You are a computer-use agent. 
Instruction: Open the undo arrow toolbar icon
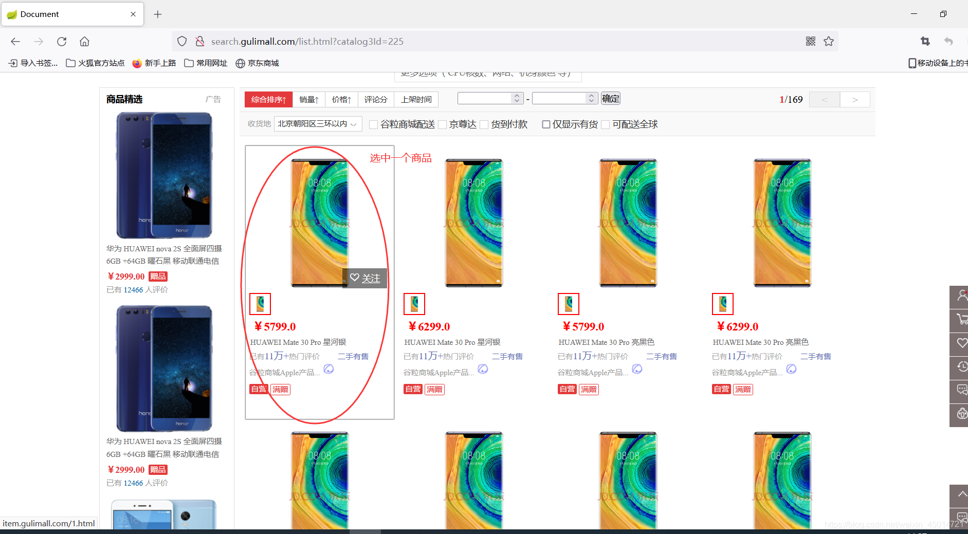point(948,42)
